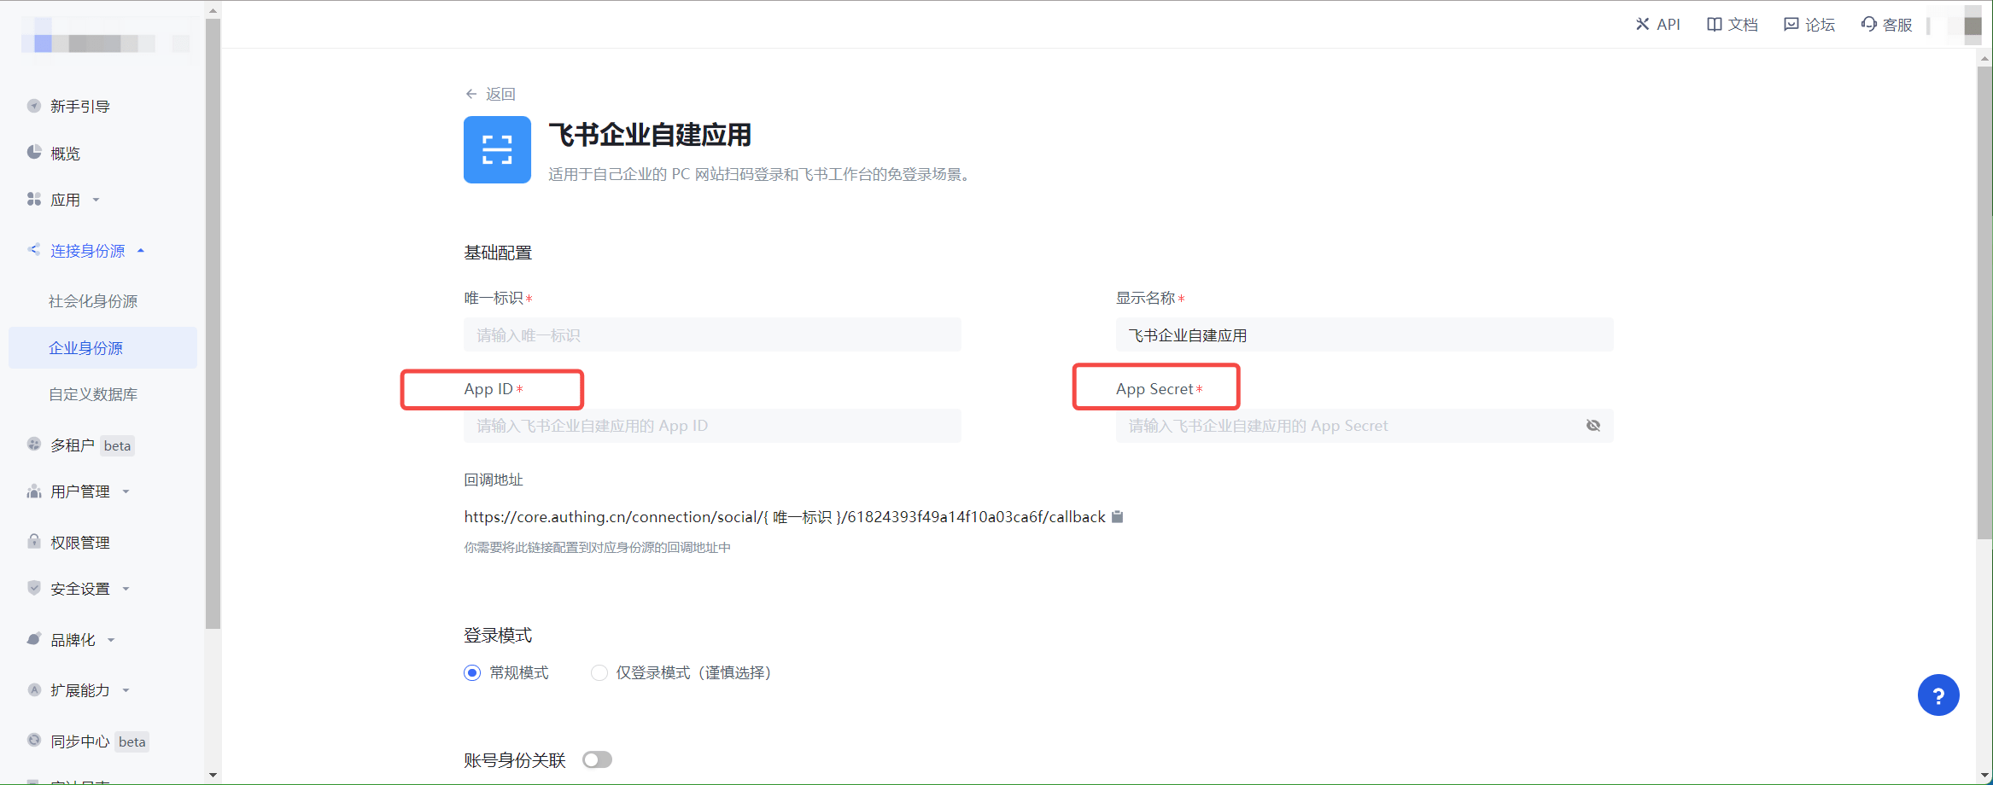The width and height of the screenshot is (1993, 785).
Task: Open 自定义数据库 submenu item
Action: click(x=93, y=394)
